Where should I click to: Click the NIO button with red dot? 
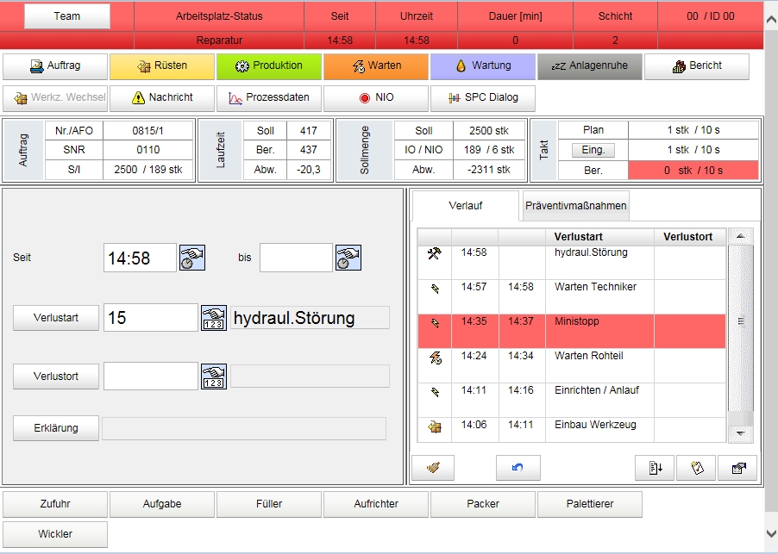(x=375, y=98)
